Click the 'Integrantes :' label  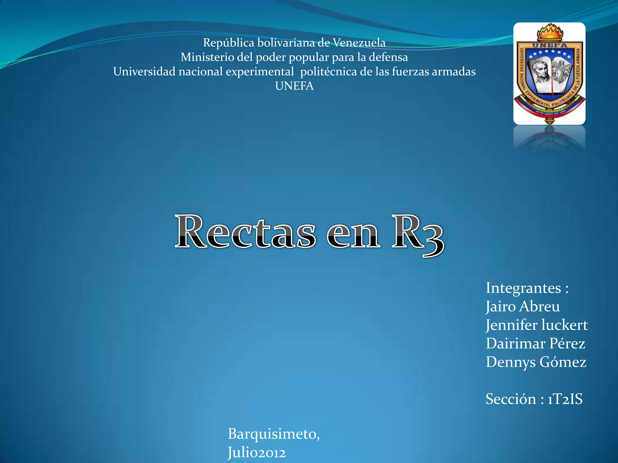(527, 288)
